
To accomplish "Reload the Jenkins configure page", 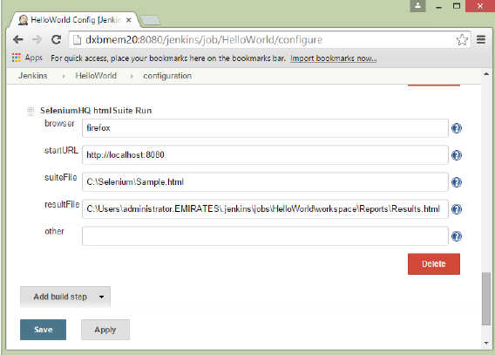I will (x=56, y=39).
